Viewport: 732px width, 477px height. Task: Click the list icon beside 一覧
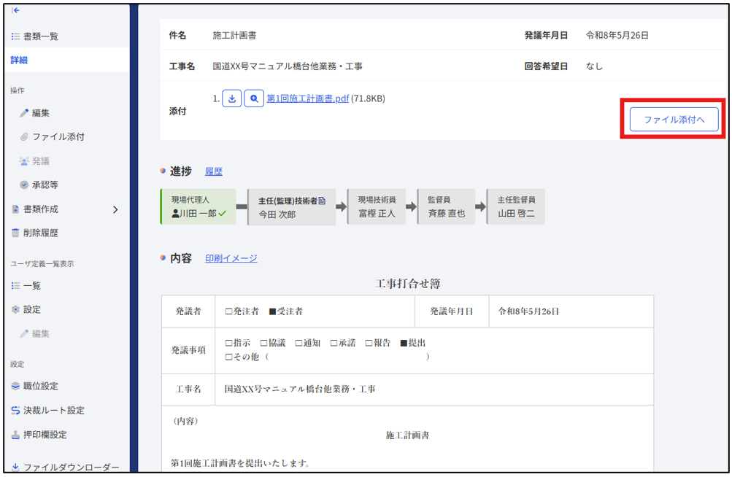click(15, 286)
